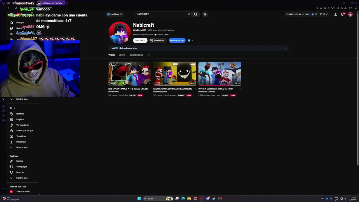The height and width of the screenshot is (202, 359).
Task: Open Steam from taskbar
Action: [214, 199]
